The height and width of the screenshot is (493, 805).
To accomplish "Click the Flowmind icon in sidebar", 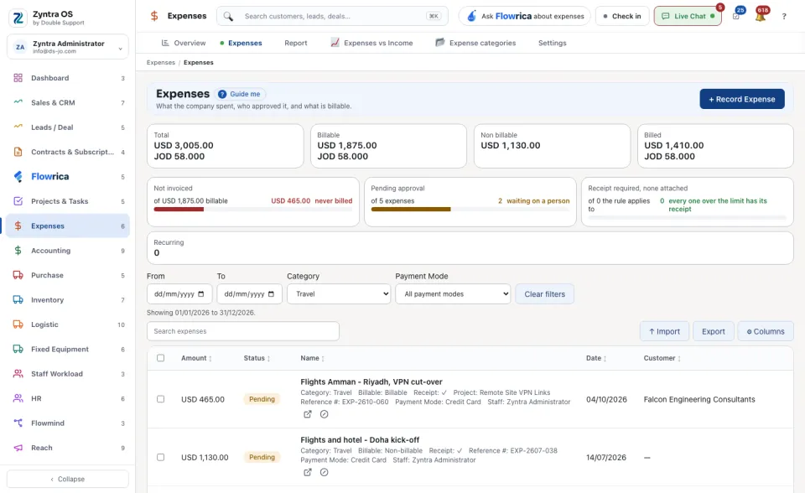I will point(18,423).
